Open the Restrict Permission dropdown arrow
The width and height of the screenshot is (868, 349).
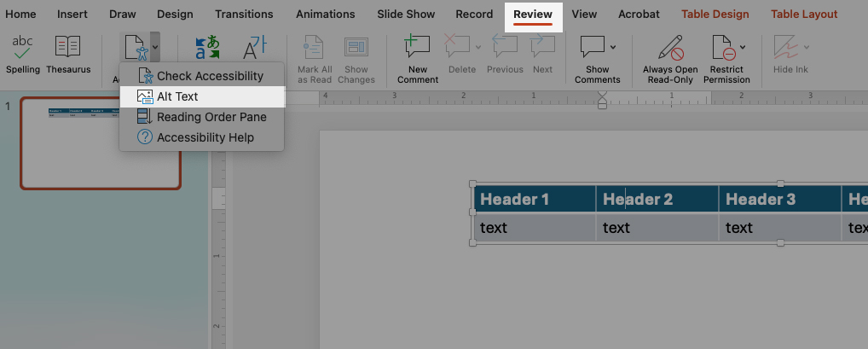[x=743, y=46]
